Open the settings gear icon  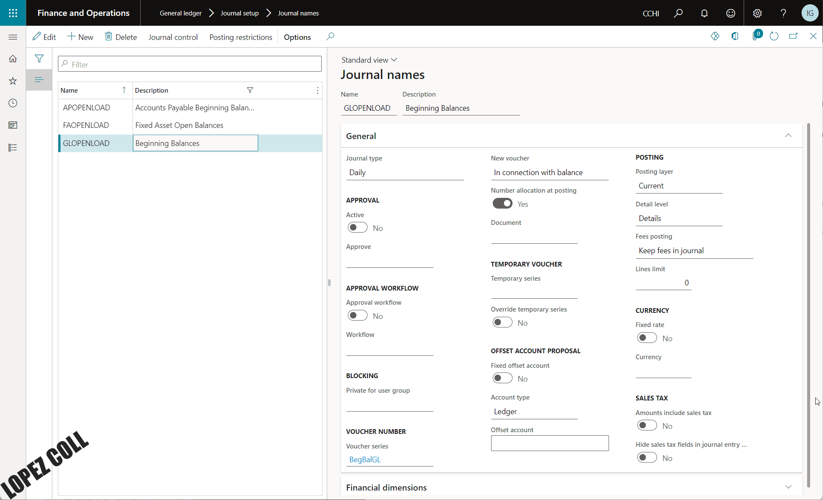[x=757, y=13]
